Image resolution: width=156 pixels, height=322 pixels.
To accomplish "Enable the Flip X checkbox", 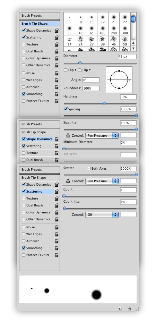I will (66, 70).
